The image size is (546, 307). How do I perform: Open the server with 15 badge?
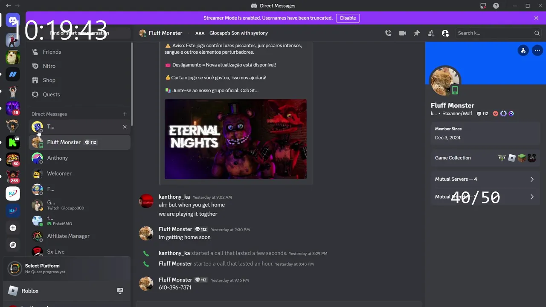pyautogui.click(x=13, y=108)
